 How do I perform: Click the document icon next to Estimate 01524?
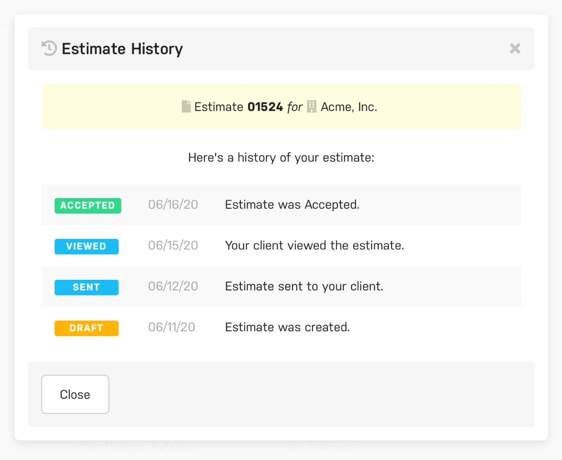[x=186, y=106]
